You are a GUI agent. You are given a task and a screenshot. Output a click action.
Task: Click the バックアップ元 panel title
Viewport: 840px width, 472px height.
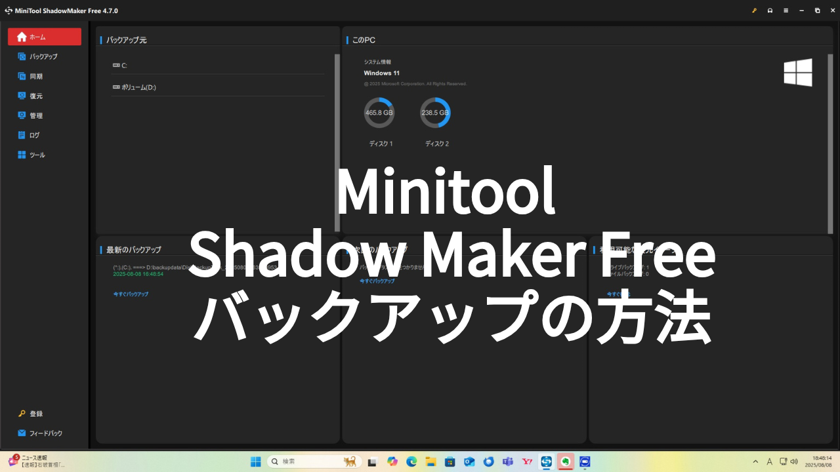[126, 40]
